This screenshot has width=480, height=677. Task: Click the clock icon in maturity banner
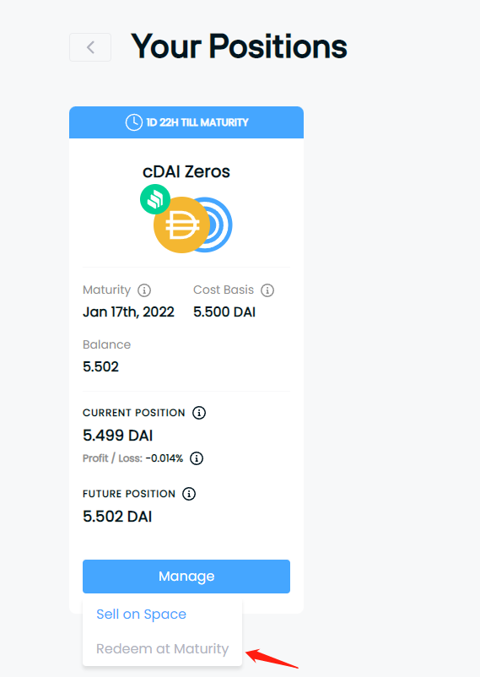(134, 122)
